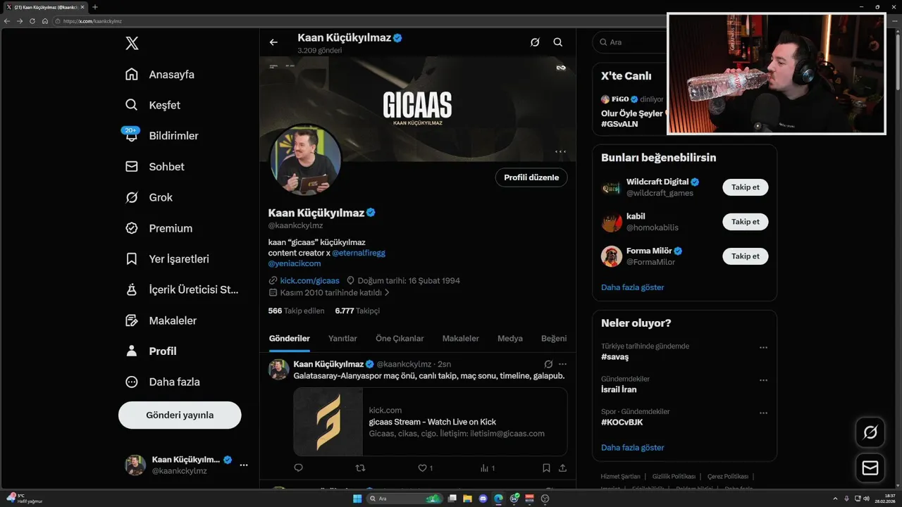Open #savaş trend options menu

point(763,348)
